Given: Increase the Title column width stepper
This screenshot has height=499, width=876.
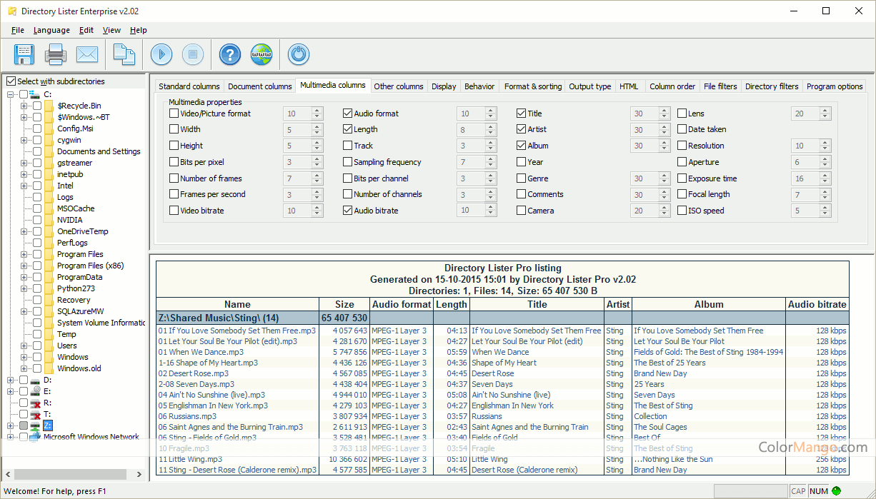Looking at the screenshot, I should click(665, 111).
